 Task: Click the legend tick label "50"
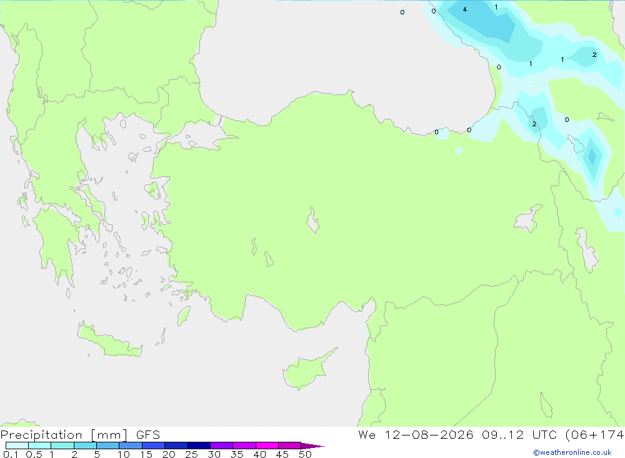pos(305,454)
